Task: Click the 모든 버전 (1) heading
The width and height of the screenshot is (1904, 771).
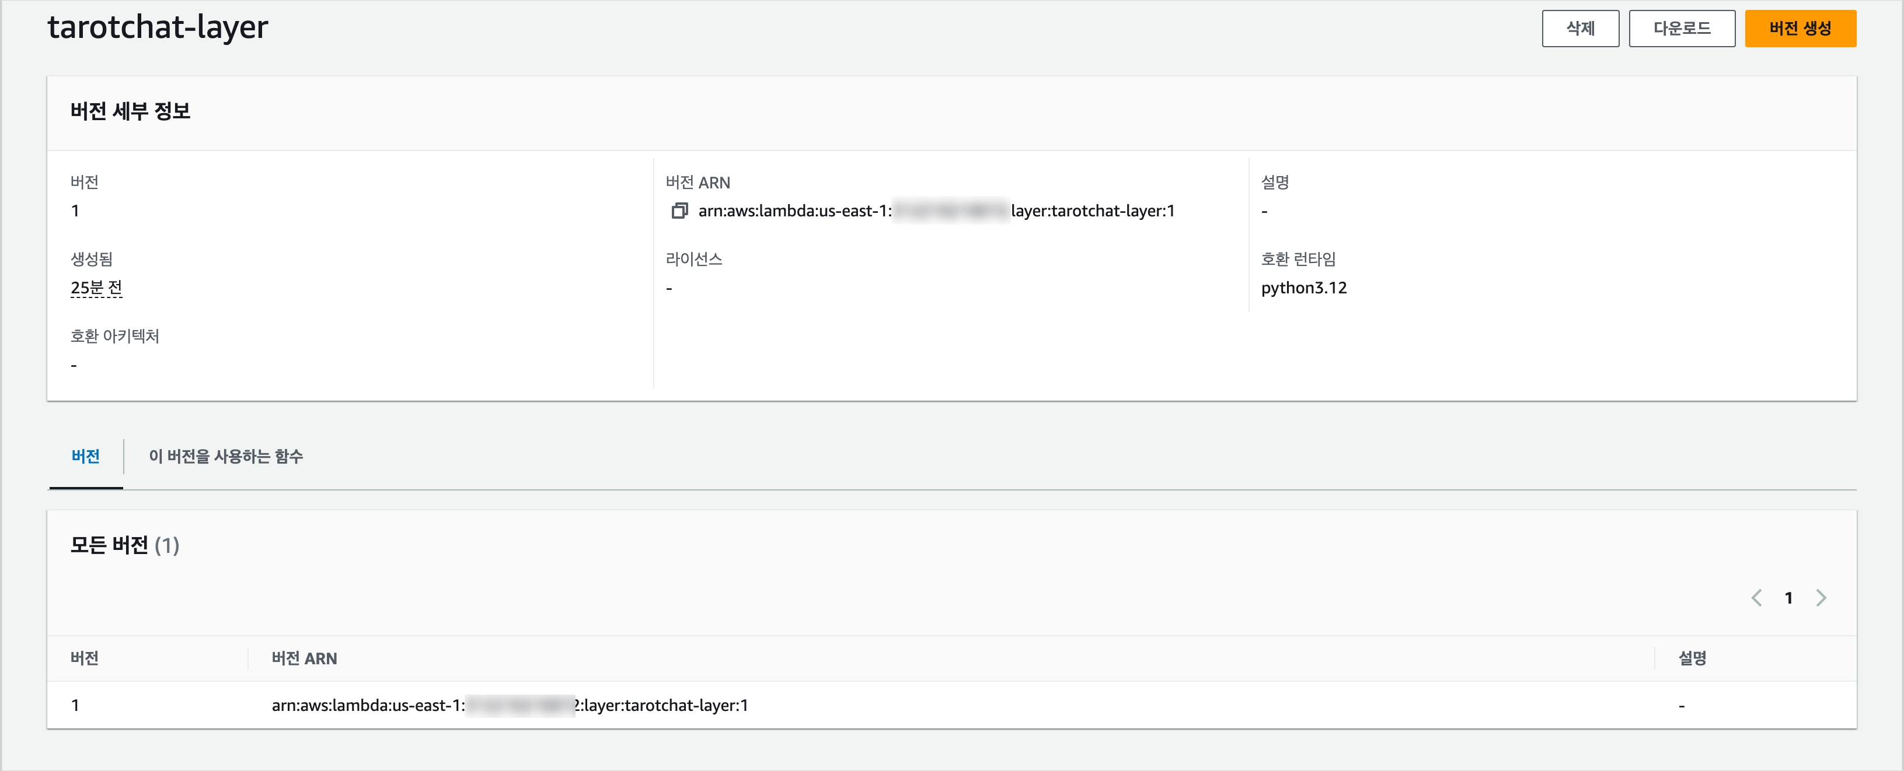Action: (x=124, y=545)
